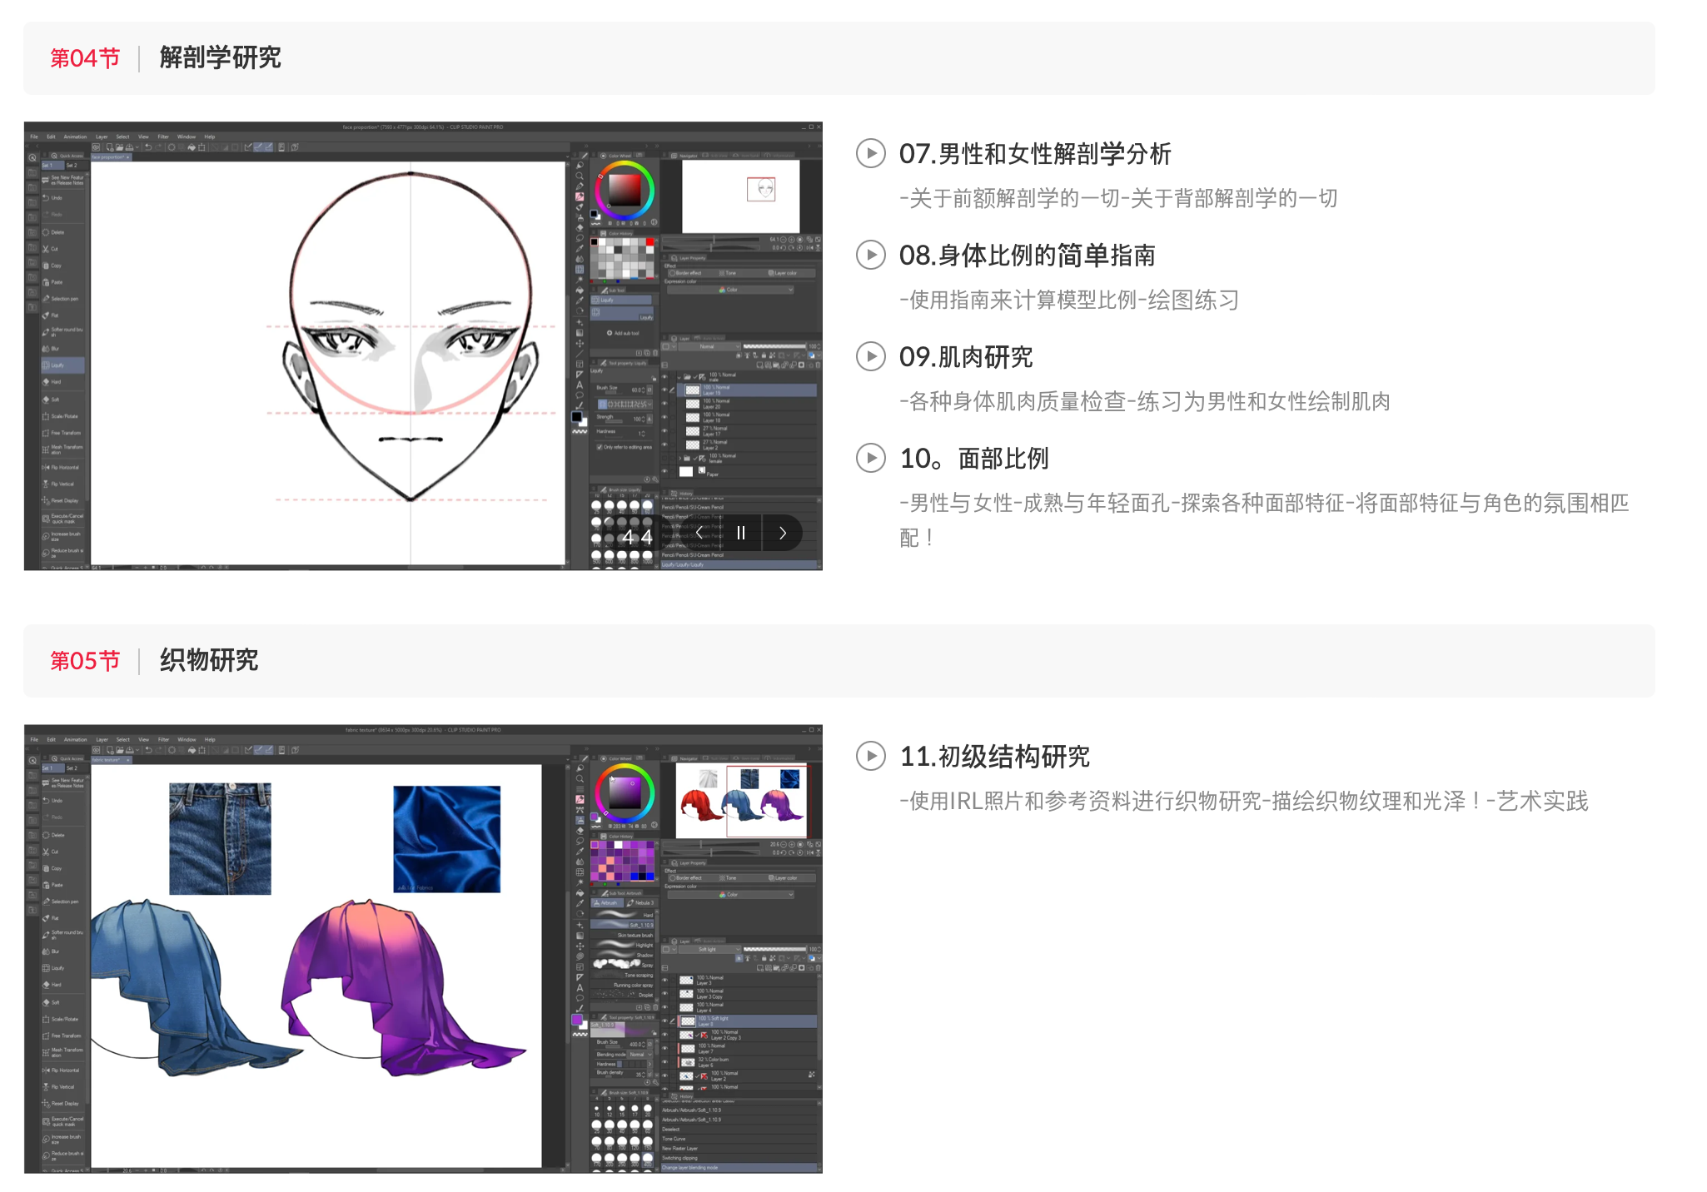The width and height of the screenshot is (1707, 1192).
Task: Open lesson title 09.肌肉研究
Action: click(x=966, y=357)
